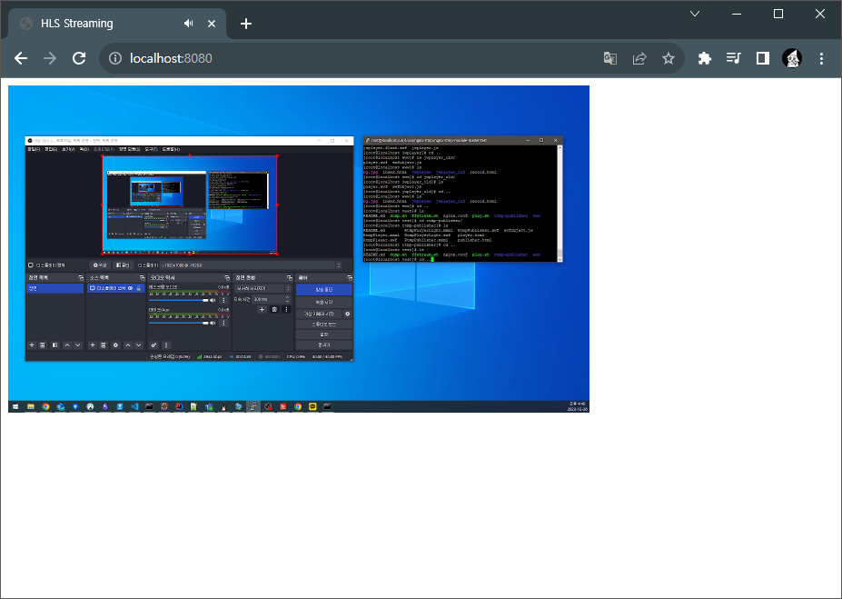Expand the OBS scene transition combo box

pos(263,288)
